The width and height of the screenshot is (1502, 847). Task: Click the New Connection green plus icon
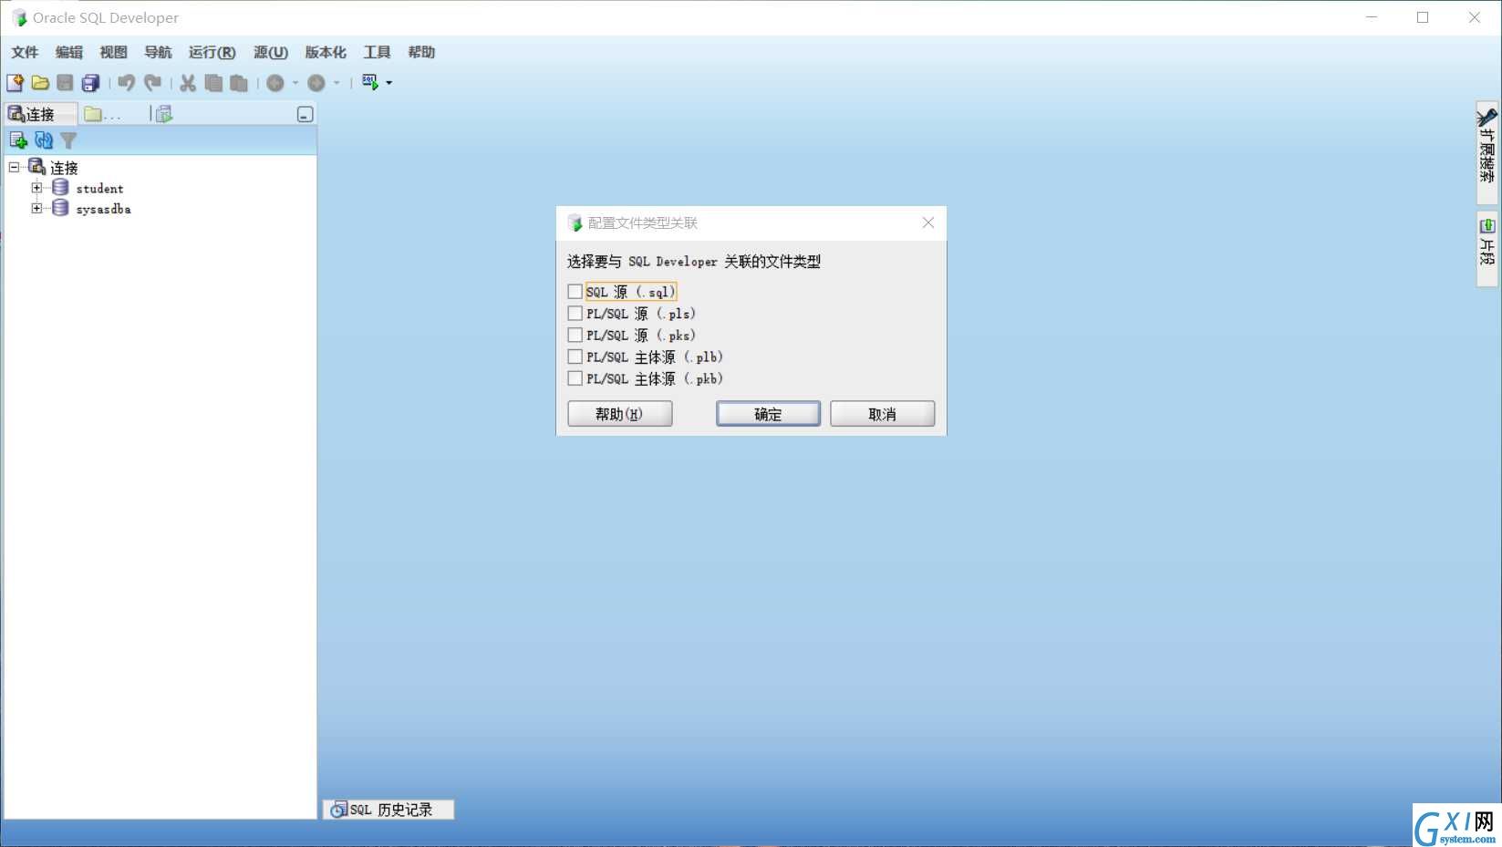pyautogui.click(x=18, y=140)
